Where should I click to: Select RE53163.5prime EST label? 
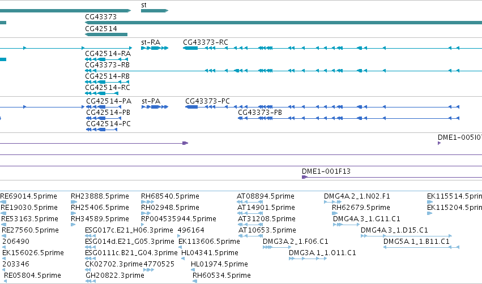[x=30, y=219]
